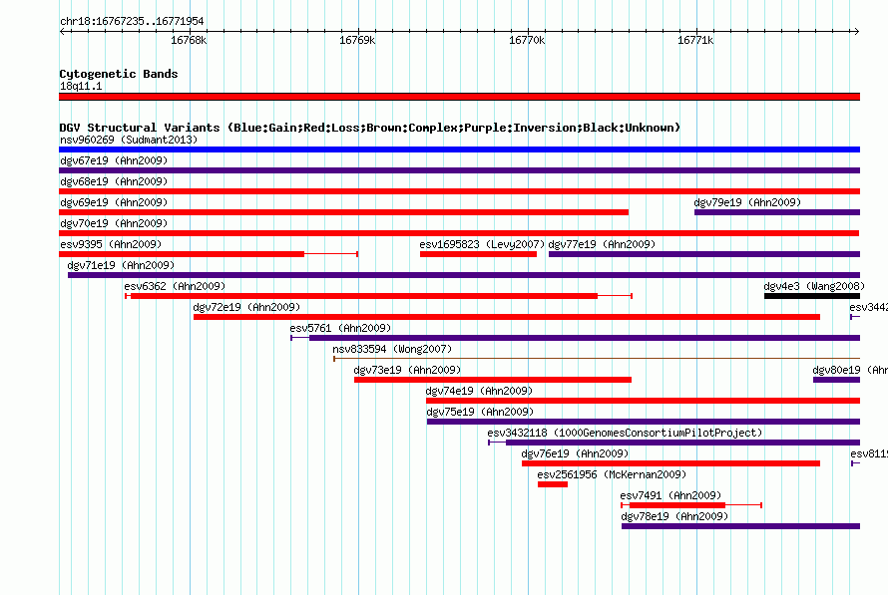Click the dgv76e19 (Ahn2009) label
Image resolution: width=888 pixels, height=595 pixels.
pos(575,453)
